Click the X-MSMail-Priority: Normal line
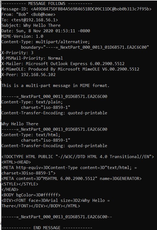 (32, 58)
